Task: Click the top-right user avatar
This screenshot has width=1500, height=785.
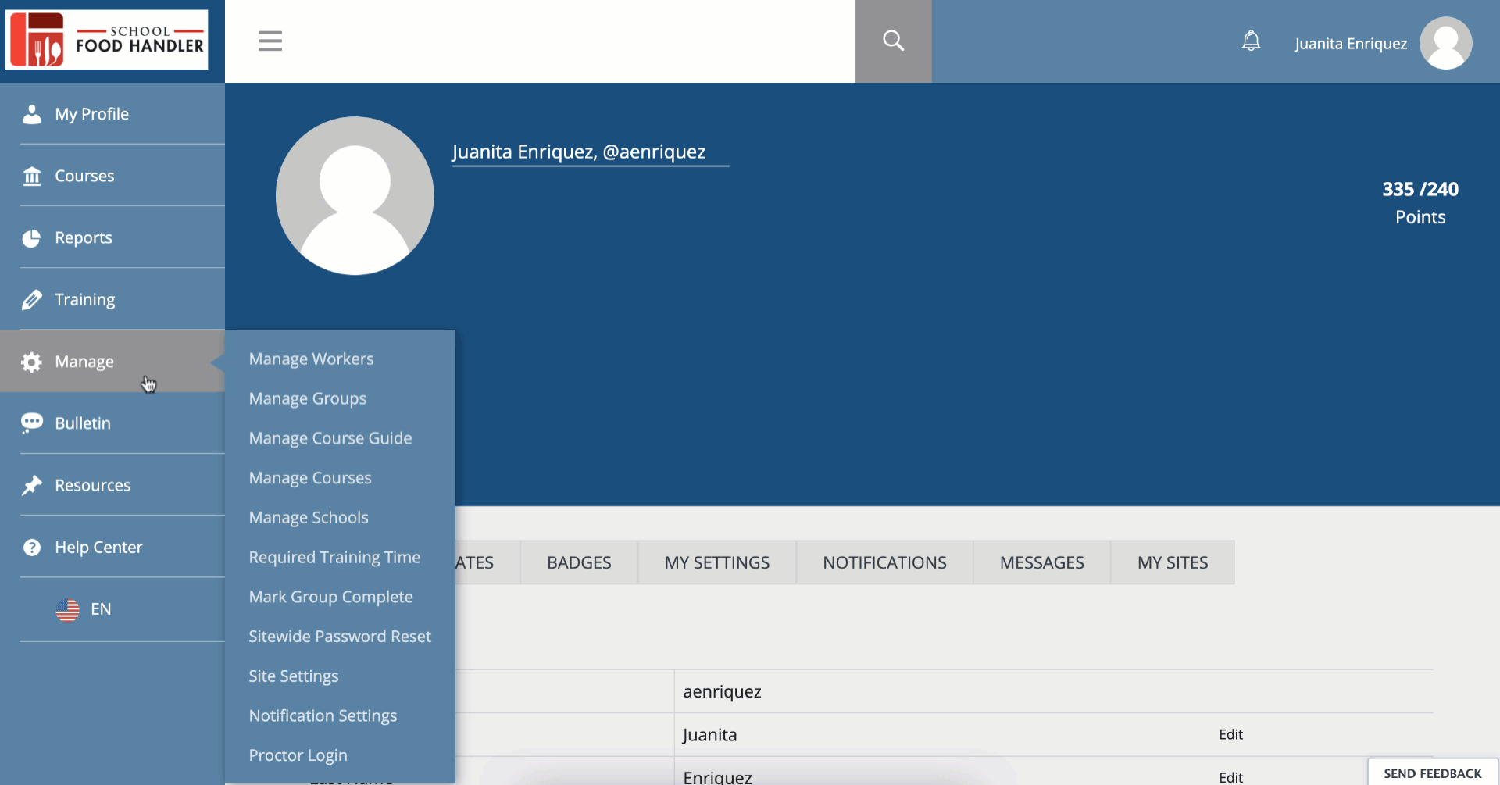Action: click(x=1445, y=43)
